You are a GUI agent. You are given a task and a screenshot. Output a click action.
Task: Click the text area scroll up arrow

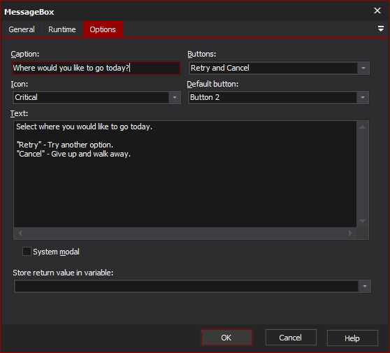[362, 127]
